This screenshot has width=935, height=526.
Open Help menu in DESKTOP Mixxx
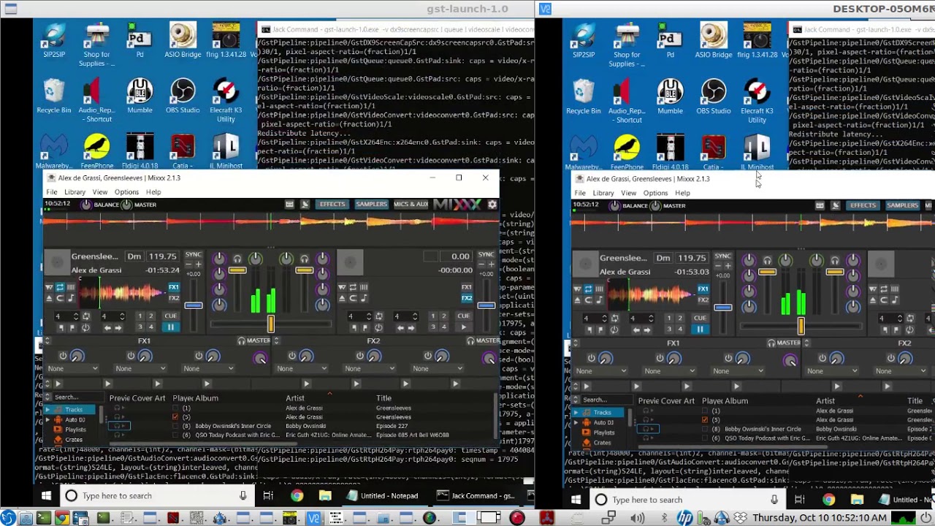(x=682, y=194)
